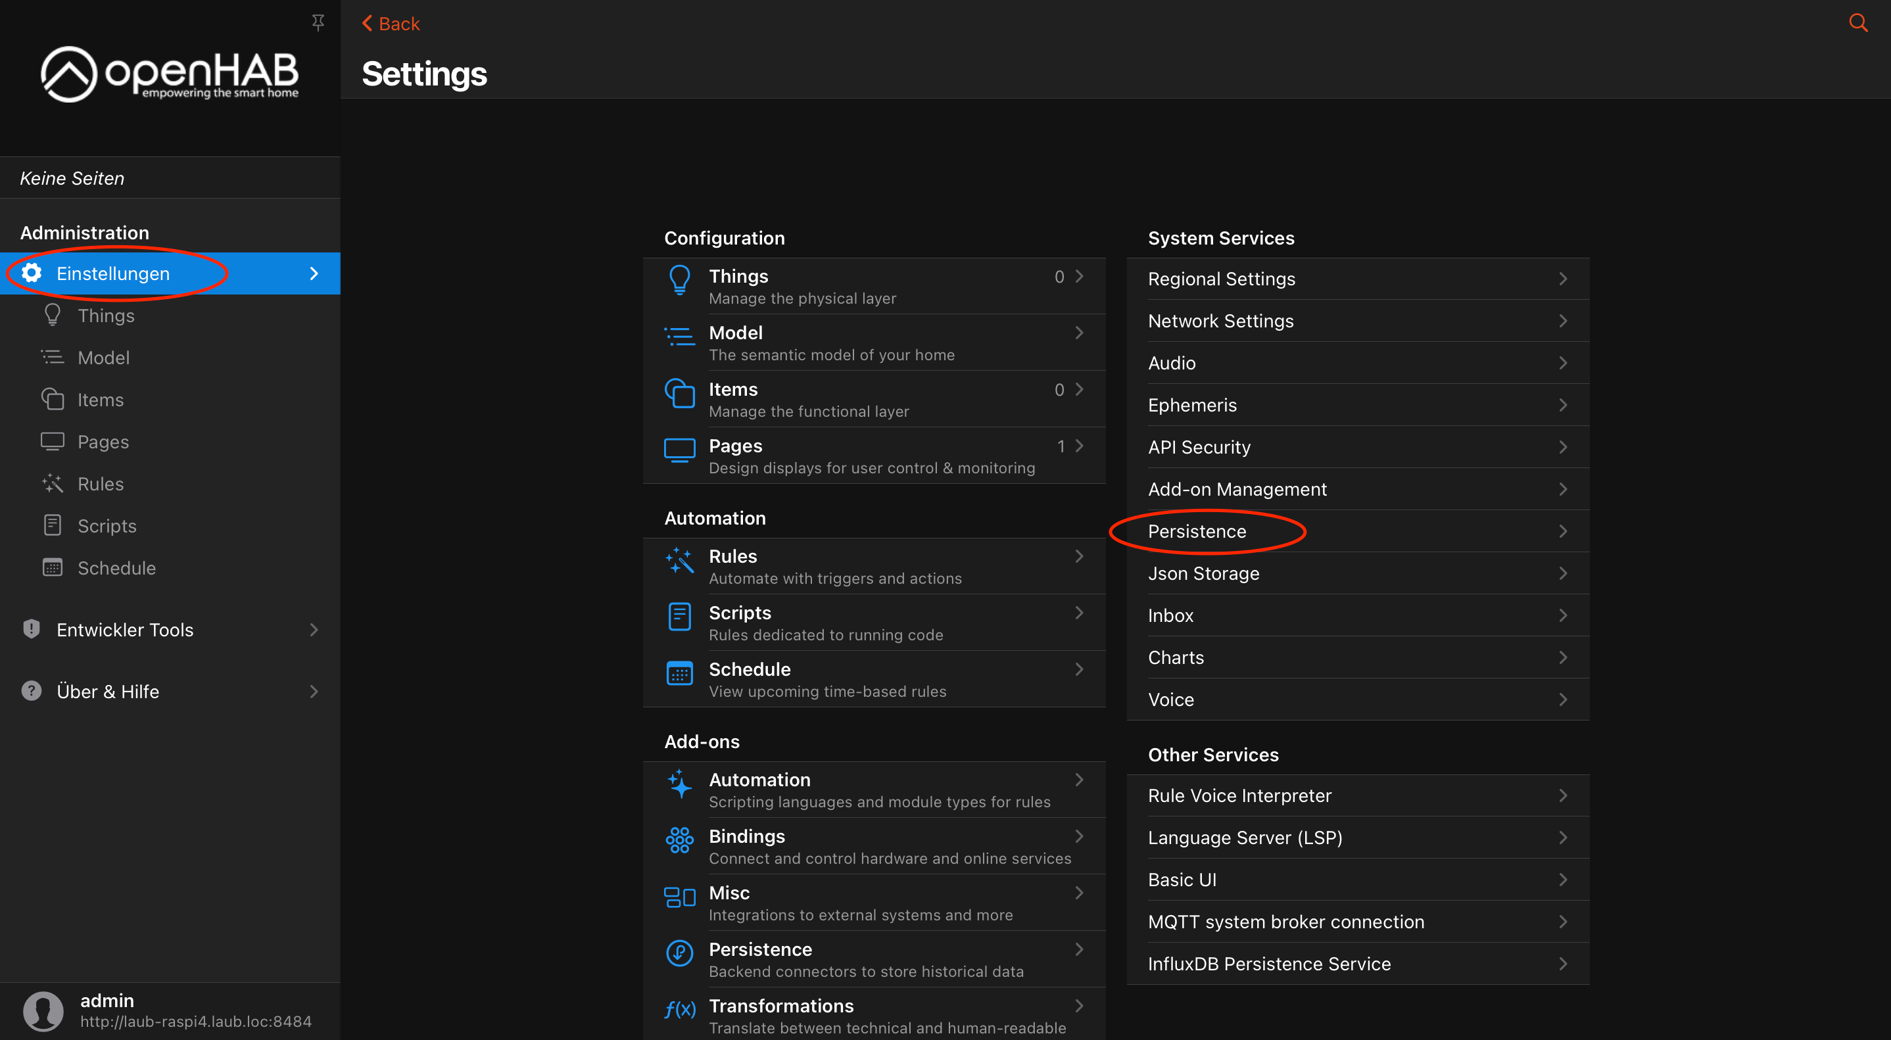Click the Bindings icon under Add-ons
This screenshot has width=1891, height=1040.
tap(679, 839)
